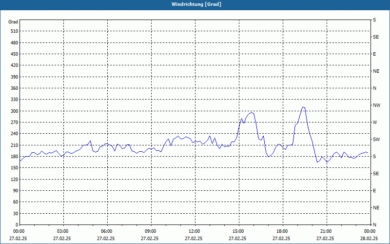Select the 60 value on the left axis
This screenshot has height=244, width=390.
(x=16, y=202)
